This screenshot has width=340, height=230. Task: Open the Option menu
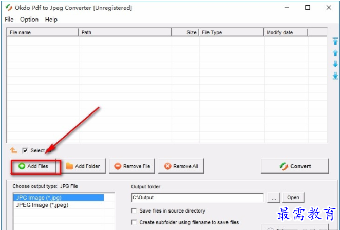click(x=29, y=20)
